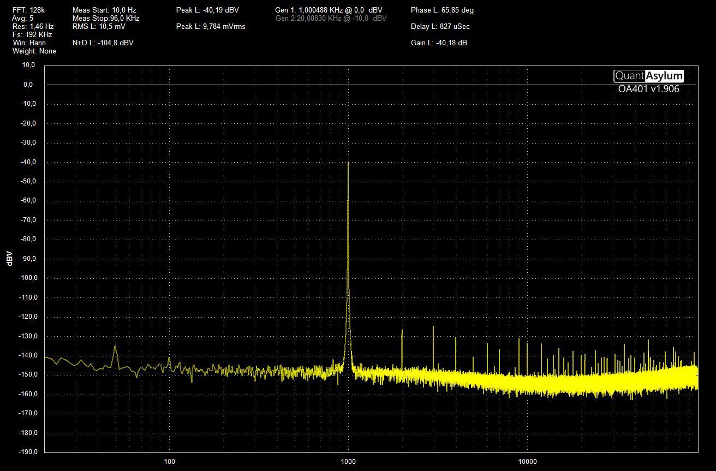Click the Peak L: -40,19 dBV readout
The image size is (716, 471).
[207, 10]
